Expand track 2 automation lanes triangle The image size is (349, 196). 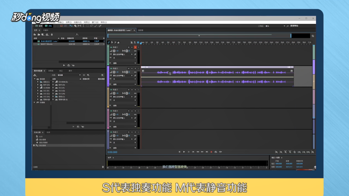click(x=111, y=84)
